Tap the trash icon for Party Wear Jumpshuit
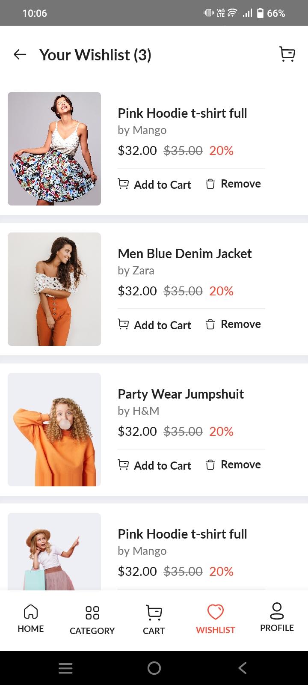Screen dimensions: 308x685 click(210, 465)
